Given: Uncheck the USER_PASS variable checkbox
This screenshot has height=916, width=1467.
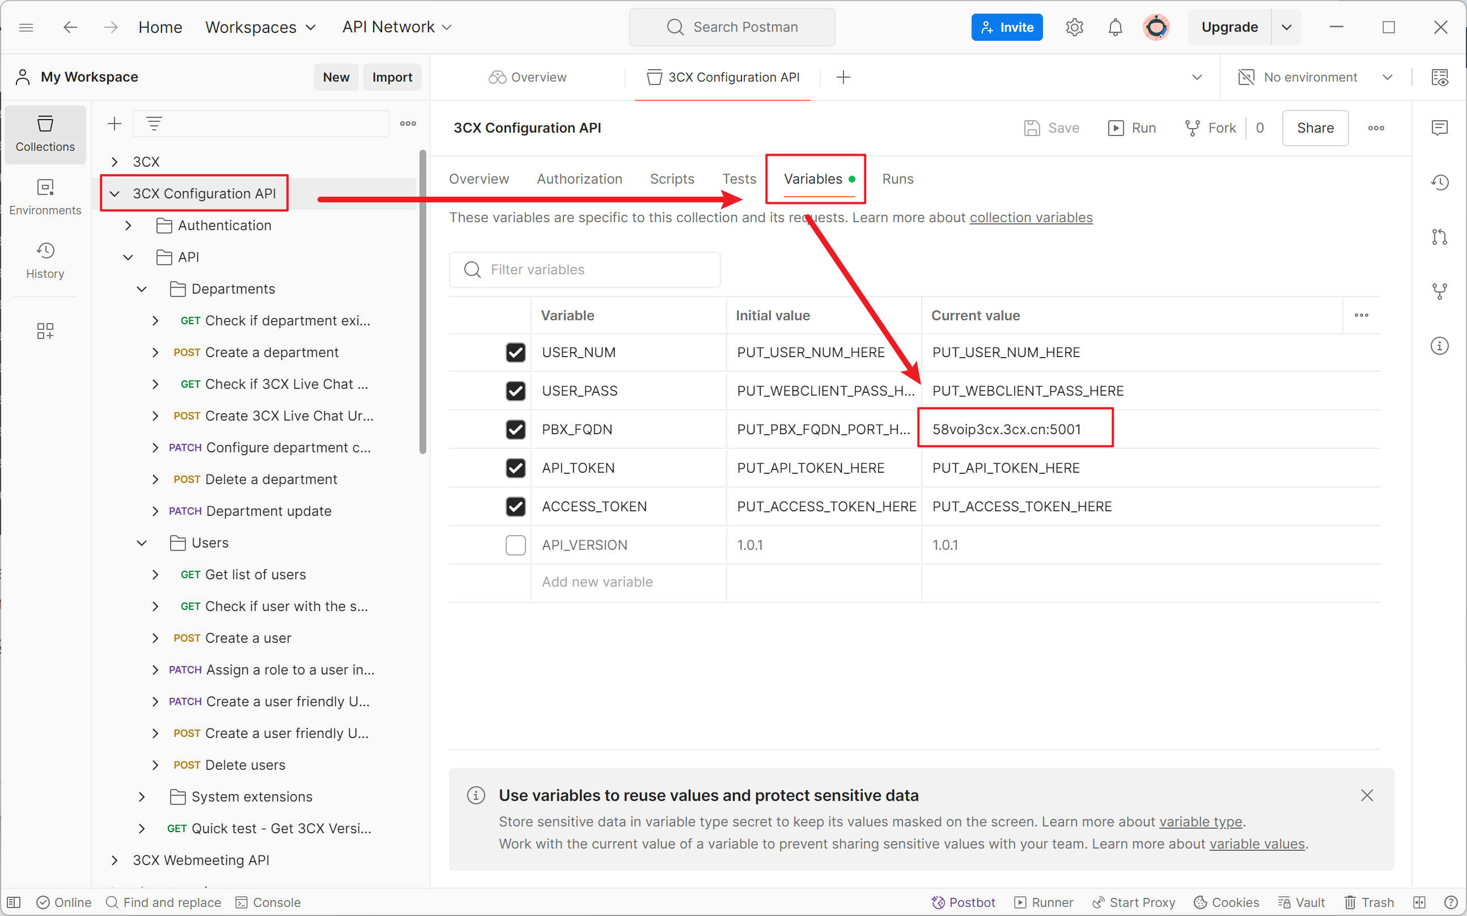Looking at the screenshot, I should (x=515, y=391).
